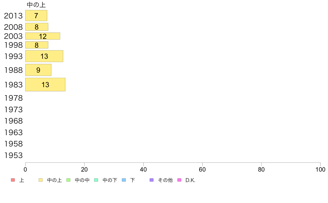
Task: Click the yellow 中の上 legend swatch
Action: [41, 180]
